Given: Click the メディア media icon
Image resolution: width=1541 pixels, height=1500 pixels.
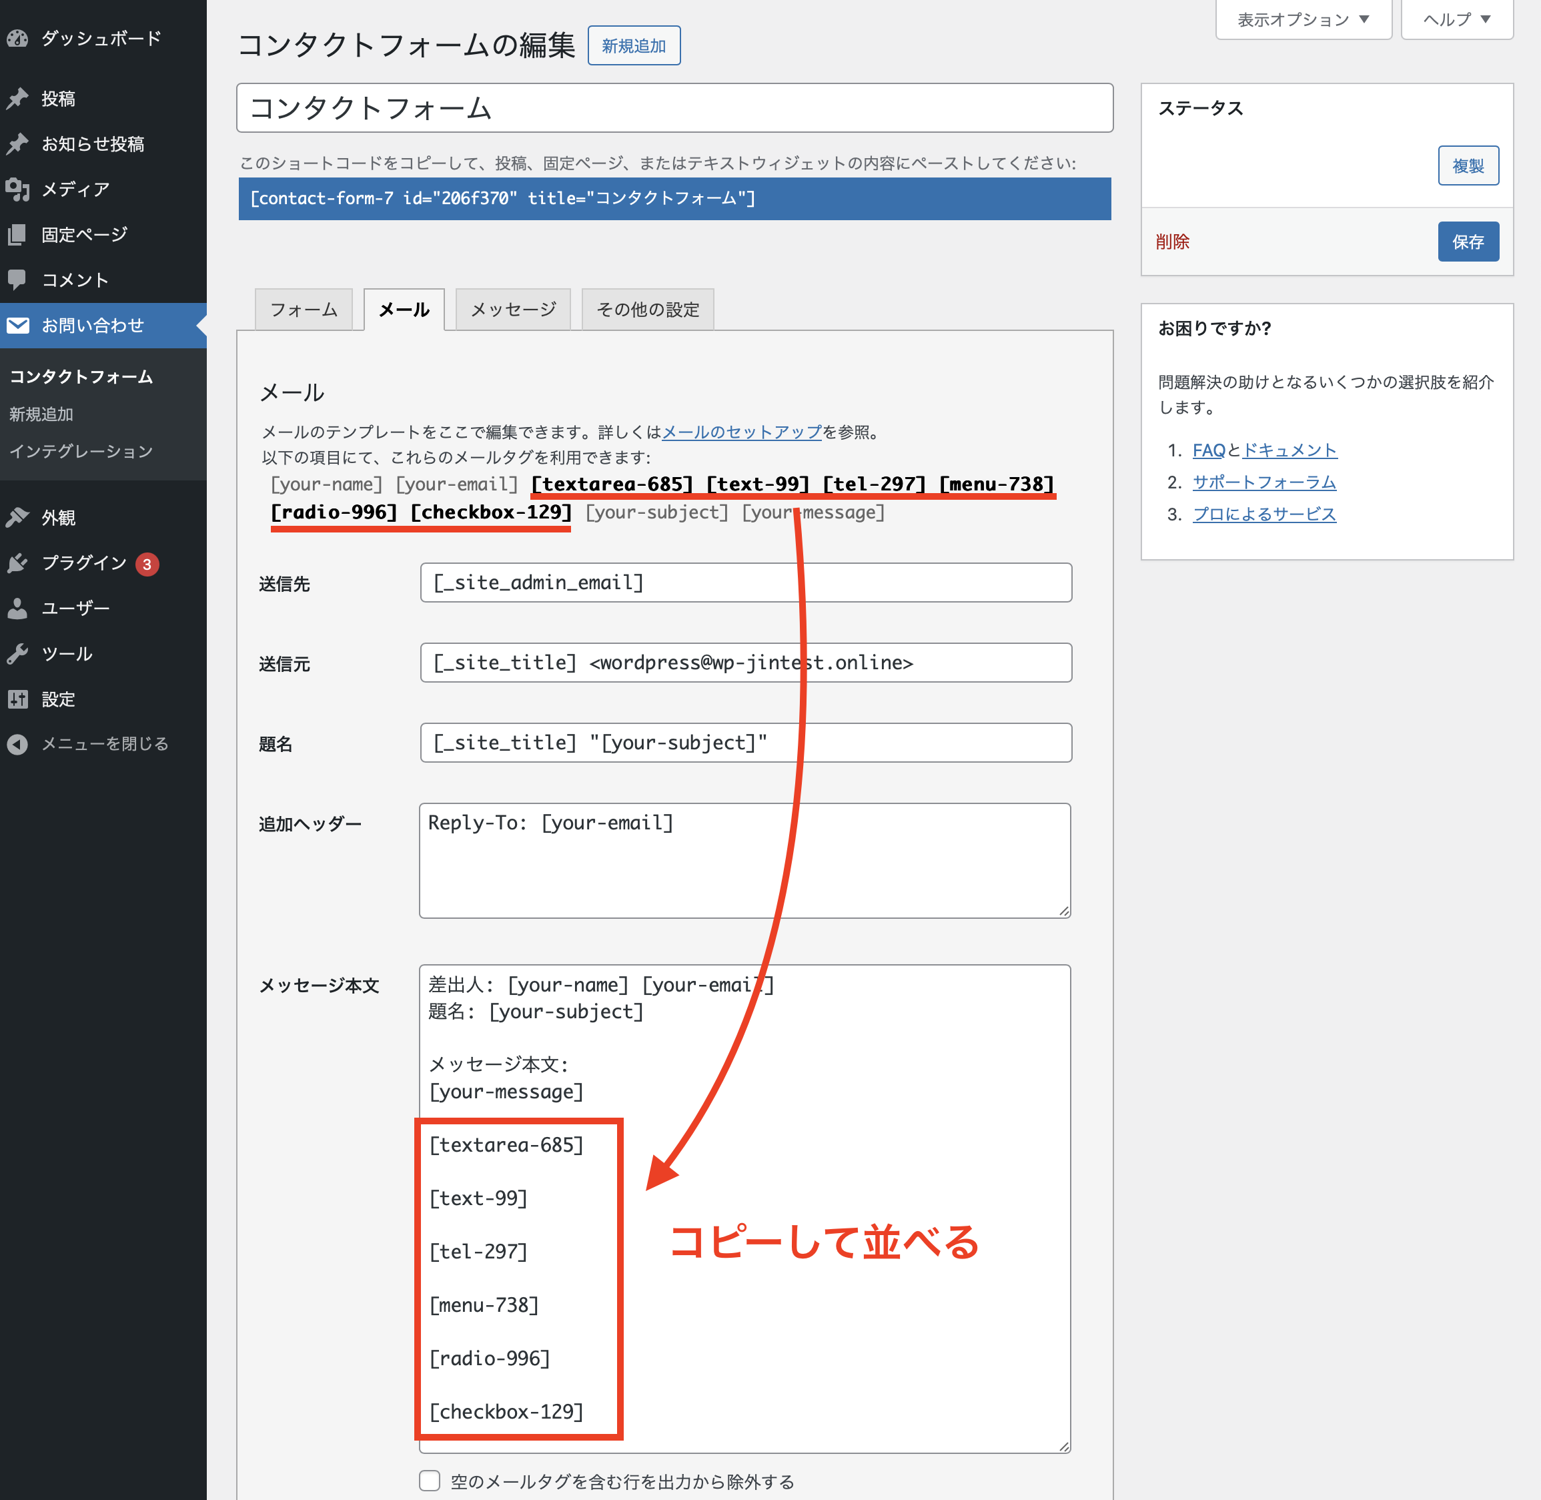Looking at the screenshot, I should (x=17, y=189).
